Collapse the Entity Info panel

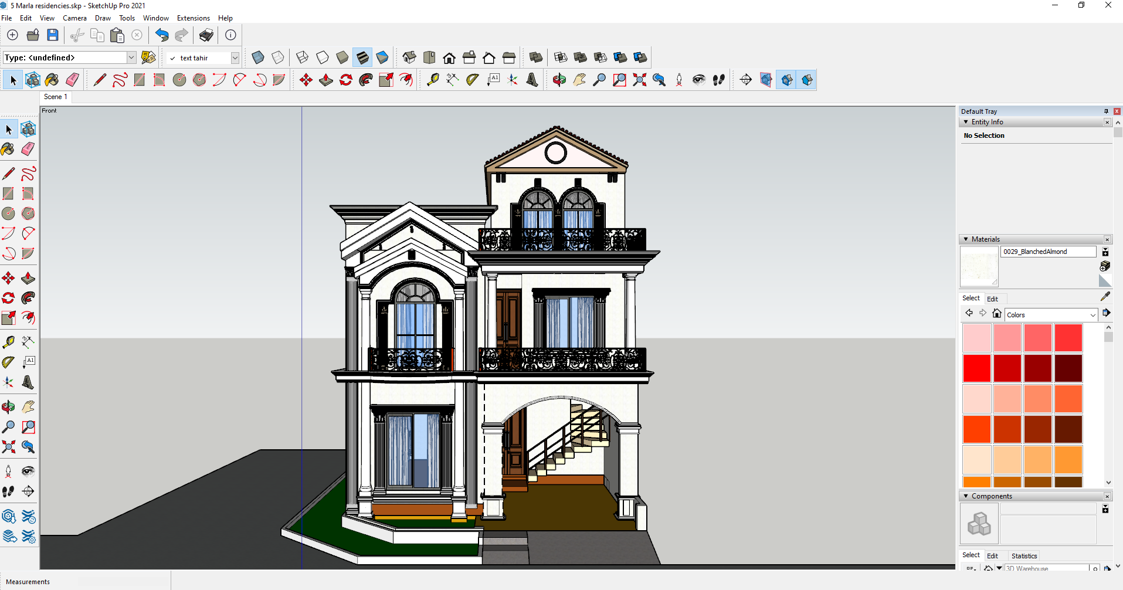point(966,122)
